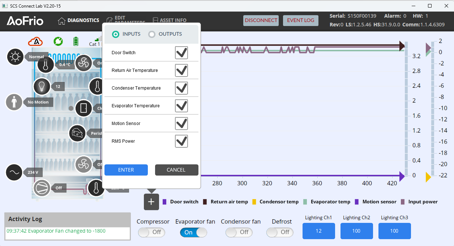This screenshot has height=246, width=454.
Task: Click the 'No Motion' status label
Action: pos(38,102)
